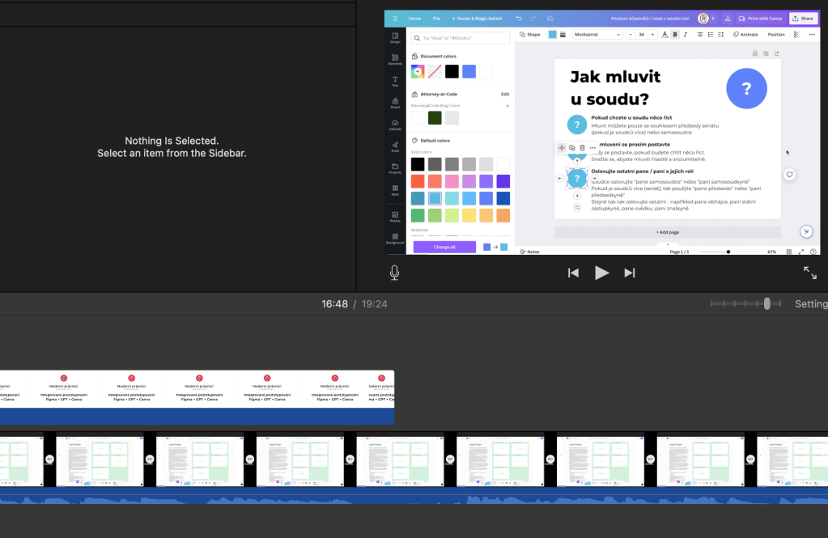Toggle italic text formatting
Viewport: 828px width, 538px height.
coord(686,35)
